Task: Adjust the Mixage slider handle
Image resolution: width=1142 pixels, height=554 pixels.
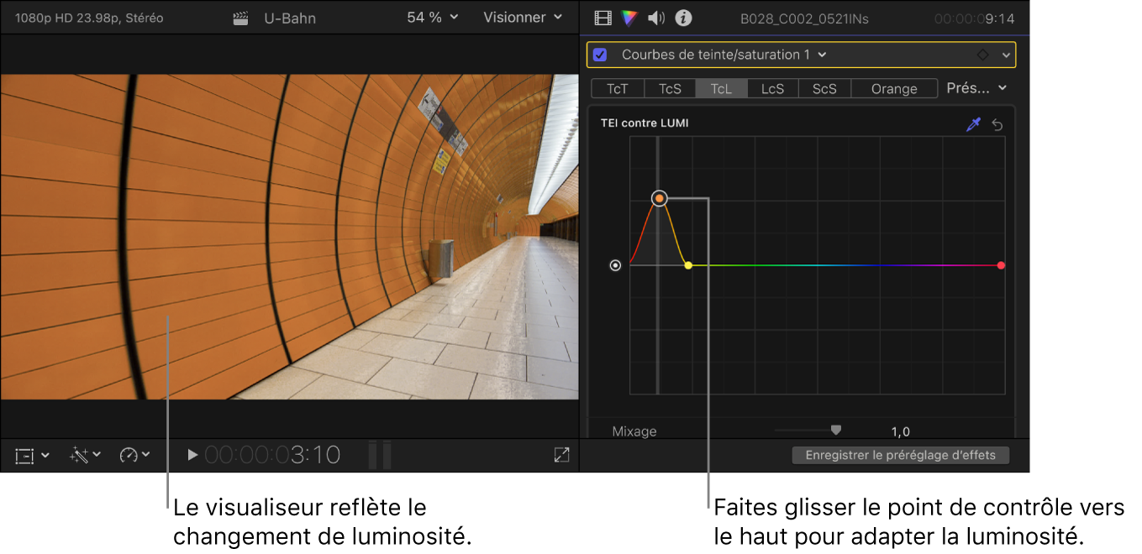Action: [x=835, y=429]
